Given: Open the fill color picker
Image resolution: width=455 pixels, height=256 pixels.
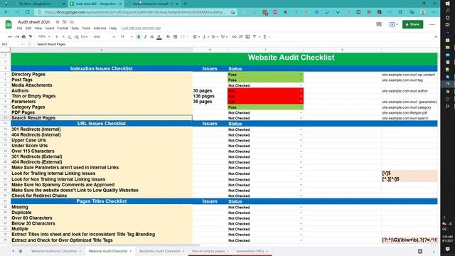Looking at the screenshot, I should click(x=168, y=37).
